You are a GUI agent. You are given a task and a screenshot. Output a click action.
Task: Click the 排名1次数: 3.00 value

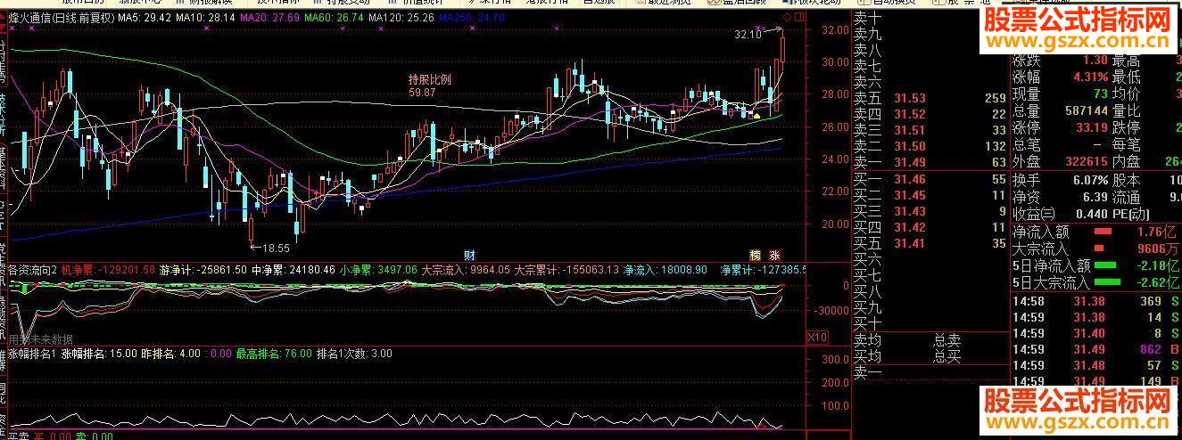click(355, 354)
